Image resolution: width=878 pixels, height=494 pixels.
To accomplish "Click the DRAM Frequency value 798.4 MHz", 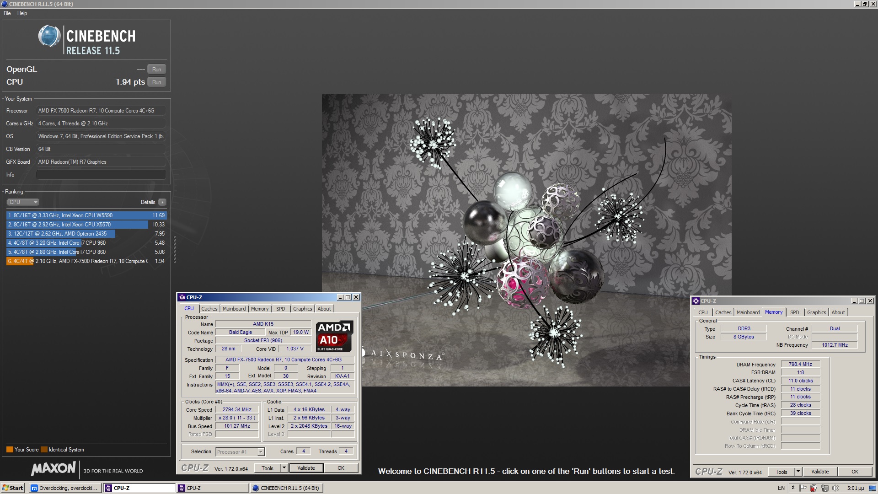I will point(800,365).
